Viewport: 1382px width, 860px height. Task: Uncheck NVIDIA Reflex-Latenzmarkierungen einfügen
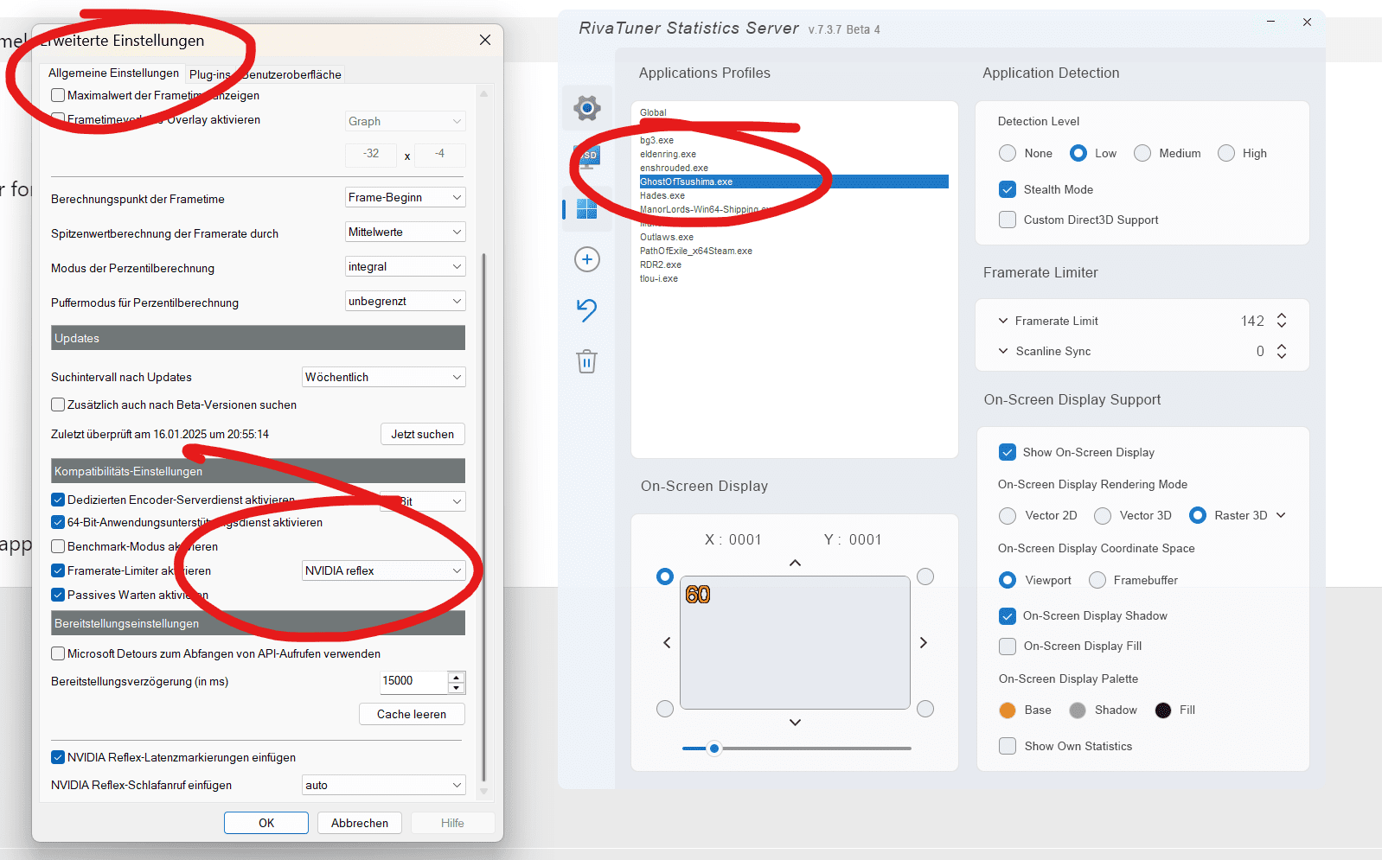pos(58,757)
